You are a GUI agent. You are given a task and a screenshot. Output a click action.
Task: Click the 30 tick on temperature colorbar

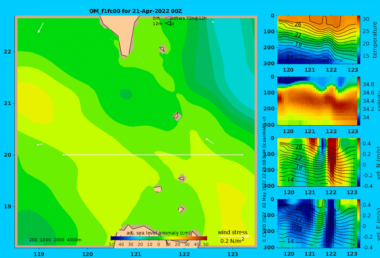pos(366,19)
